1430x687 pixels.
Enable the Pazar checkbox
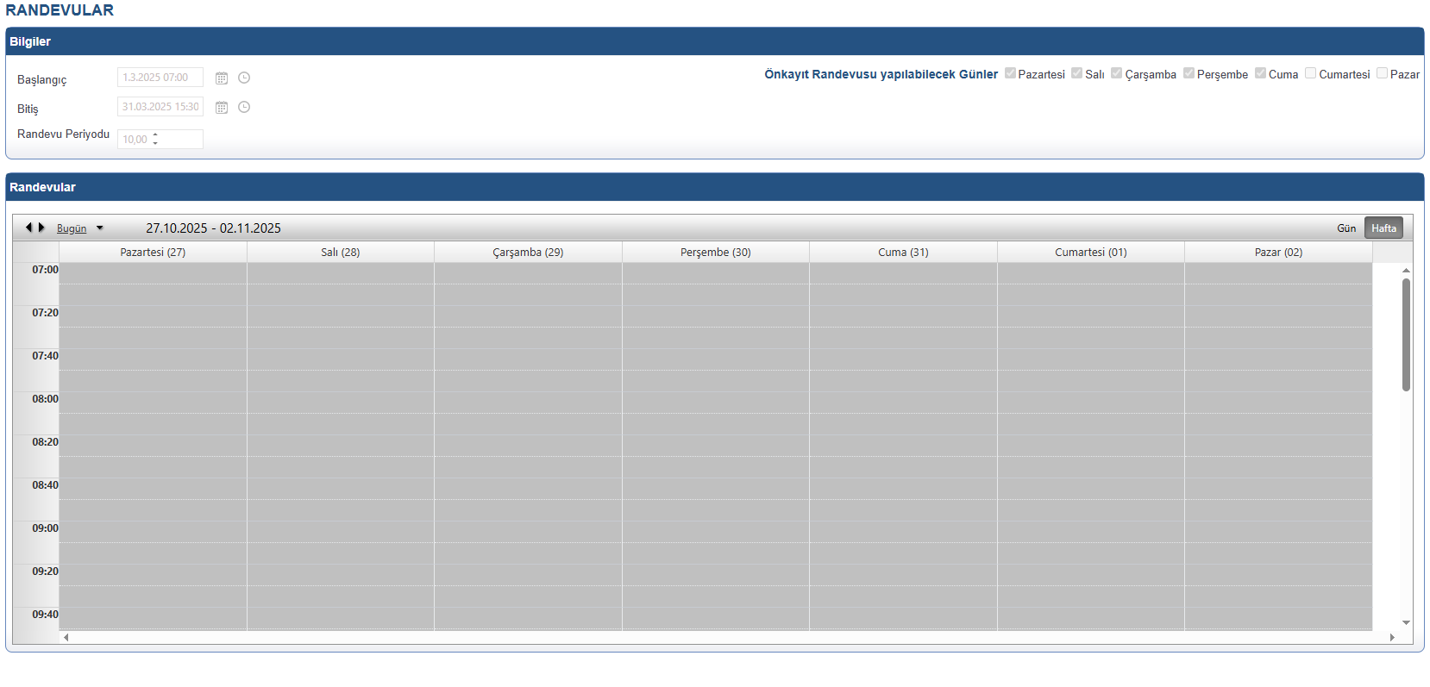(x=1382, y=73)
